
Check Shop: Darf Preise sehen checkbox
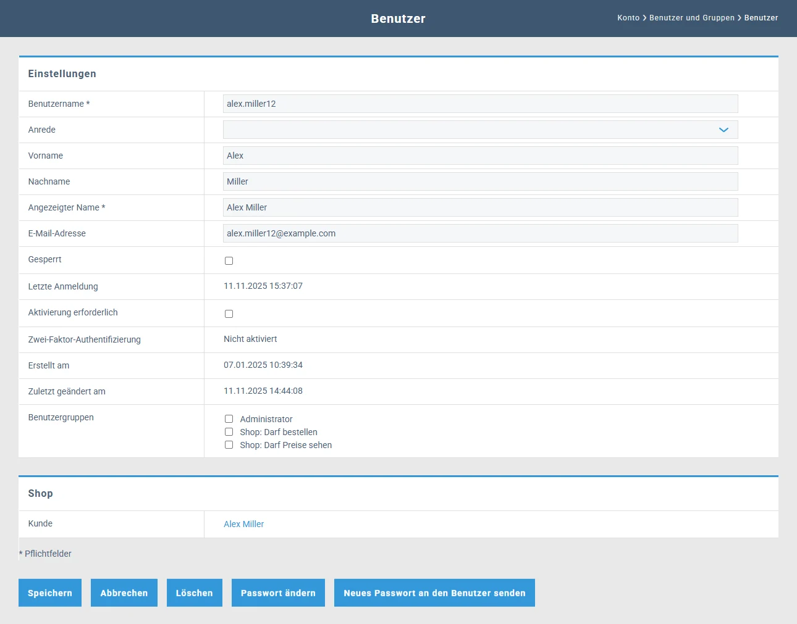click(229, 445)
